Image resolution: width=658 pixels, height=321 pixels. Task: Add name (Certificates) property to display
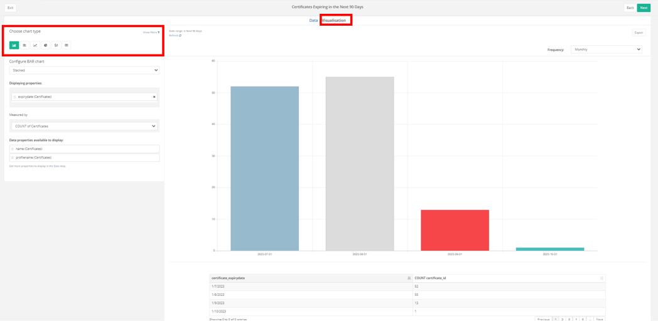coord(84,149)
